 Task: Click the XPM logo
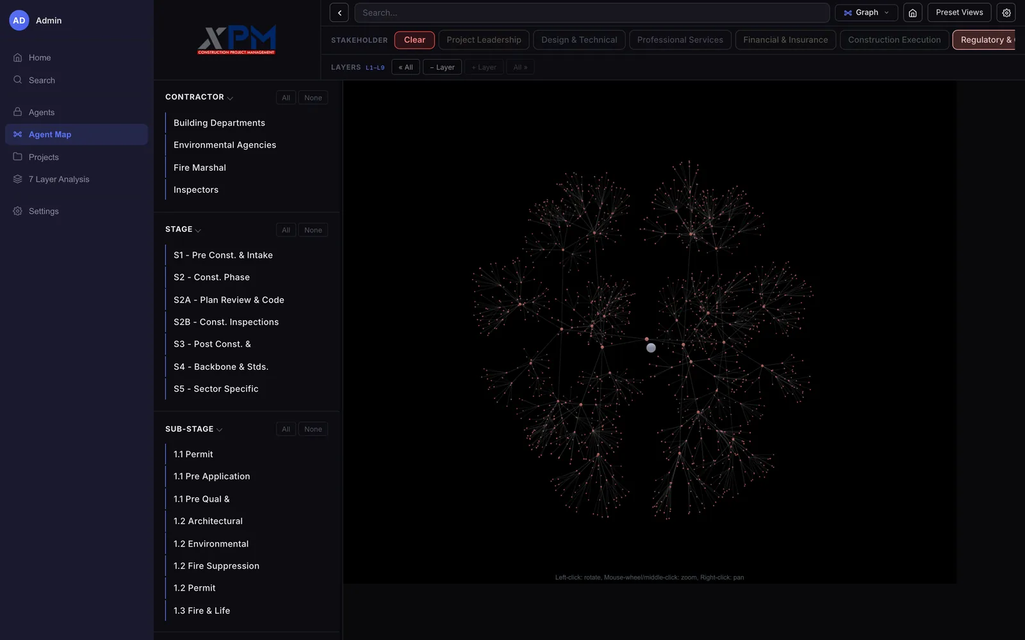pyautogui.click(x=237, y=40)
